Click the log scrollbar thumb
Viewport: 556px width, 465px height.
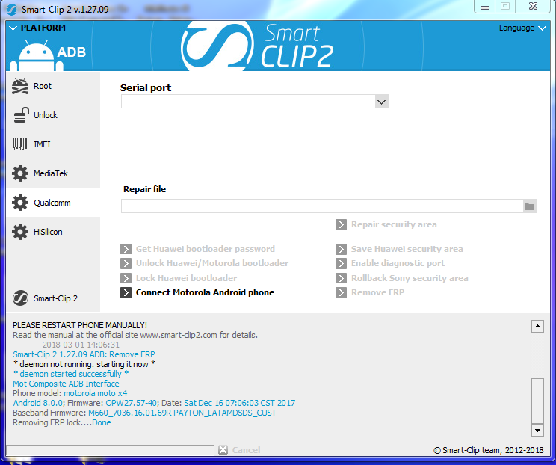tap(537, 401)
